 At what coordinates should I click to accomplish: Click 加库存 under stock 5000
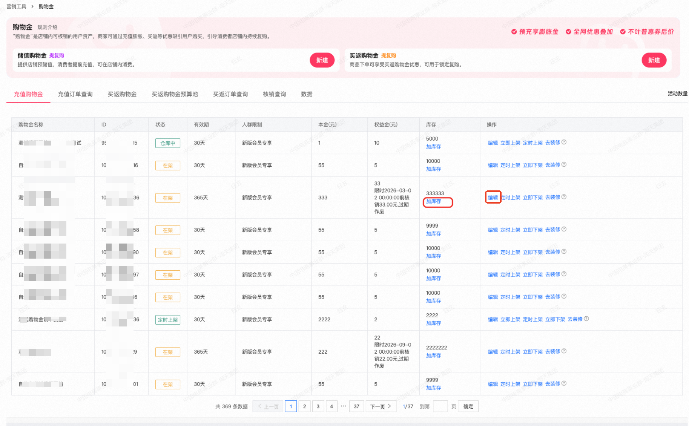[x=434, y=147]
